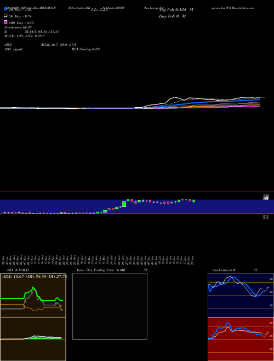
Task: Click the 'Intra Day Trading Price & MR' panel title
Action: point(101,270)
